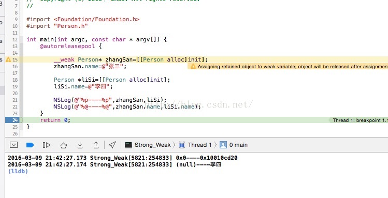The width and height of the screenshot is (388, 198).
Task: Select the '__weak' keyword on line 15
Action: pyautogui.click(x=64, y=59)
